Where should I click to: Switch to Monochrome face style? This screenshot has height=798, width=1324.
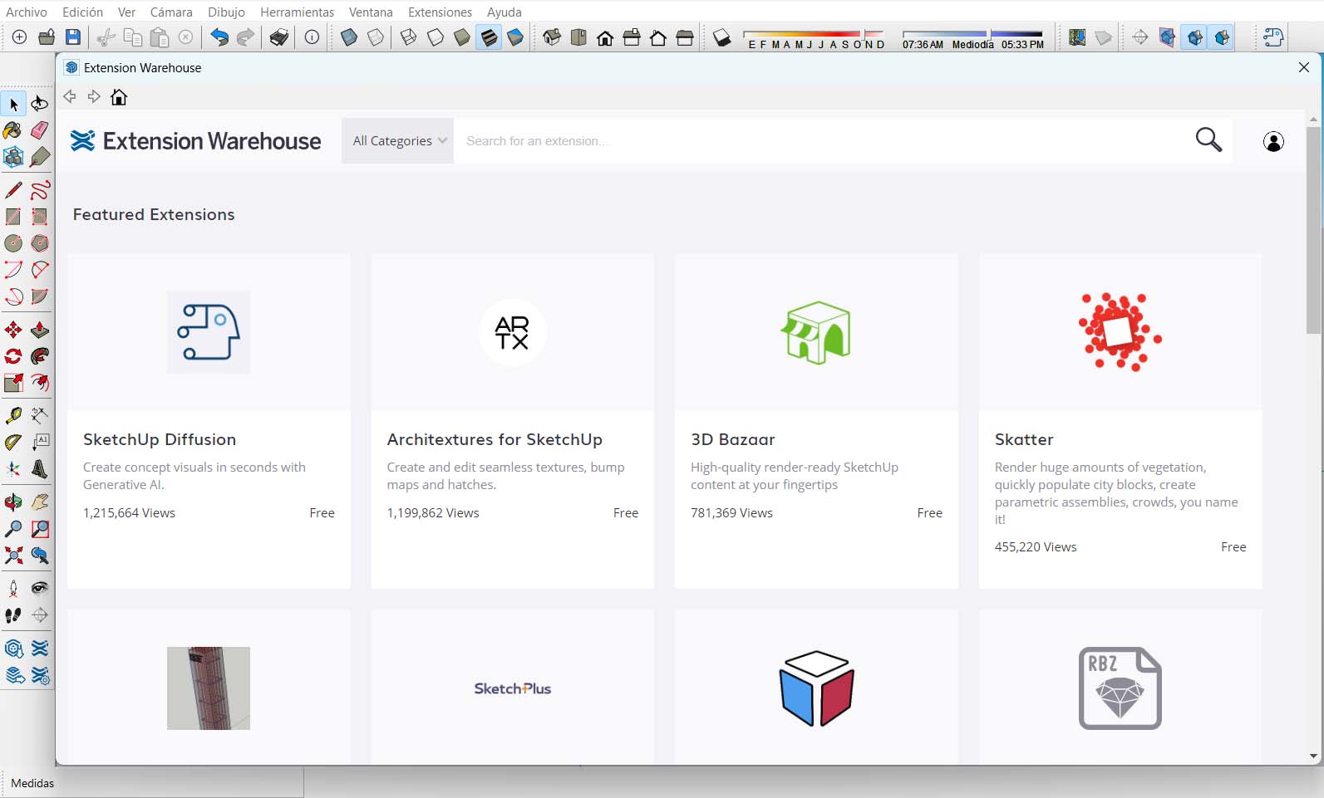[x=515, y=37]
